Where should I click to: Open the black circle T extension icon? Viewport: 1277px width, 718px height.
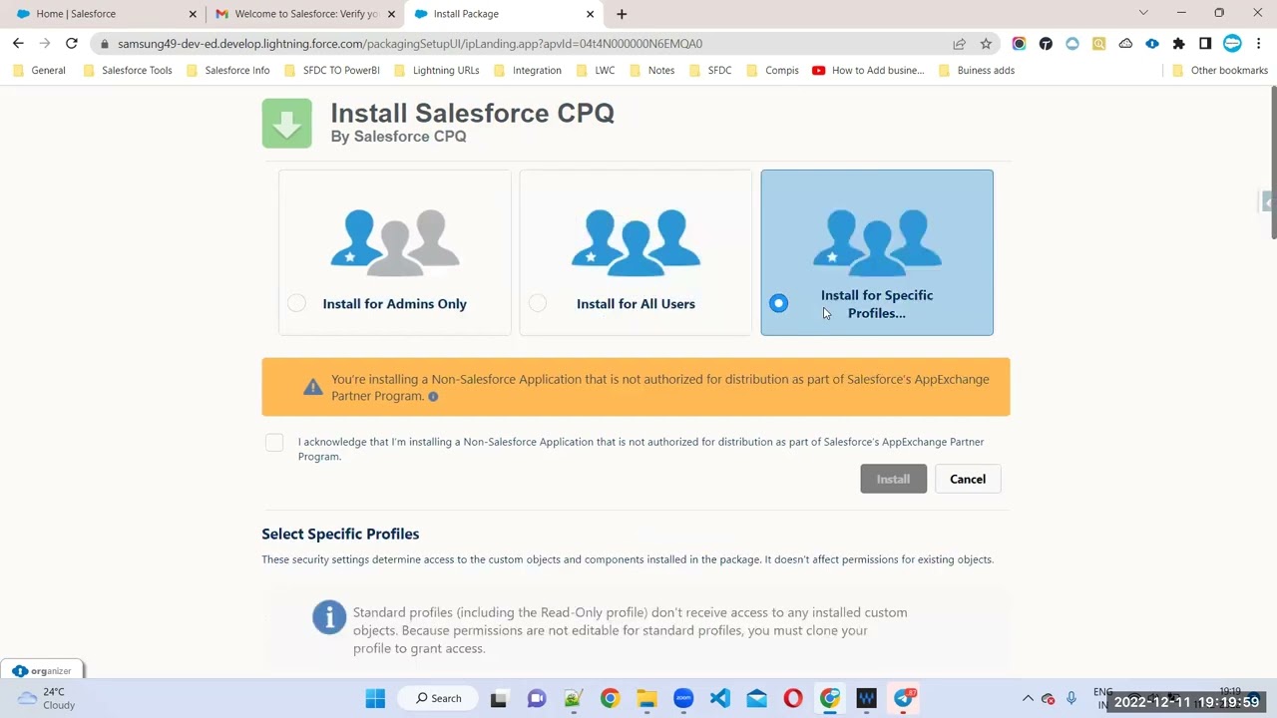(x=1046, y=44)
